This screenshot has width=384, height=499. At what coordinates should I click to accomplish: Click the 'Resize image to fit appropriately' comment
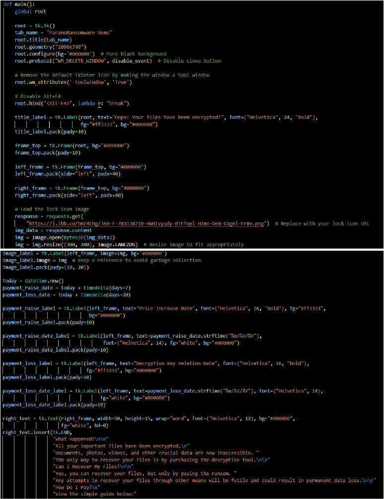(193, 245)
